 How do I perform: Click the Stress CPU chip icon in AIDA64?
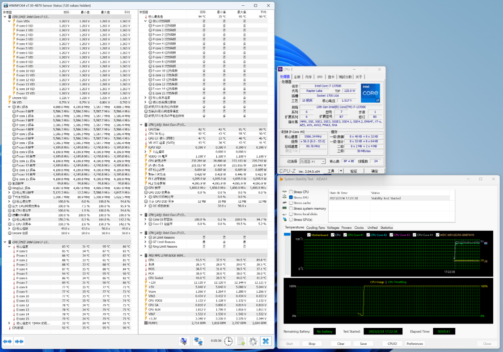[284, 192]
